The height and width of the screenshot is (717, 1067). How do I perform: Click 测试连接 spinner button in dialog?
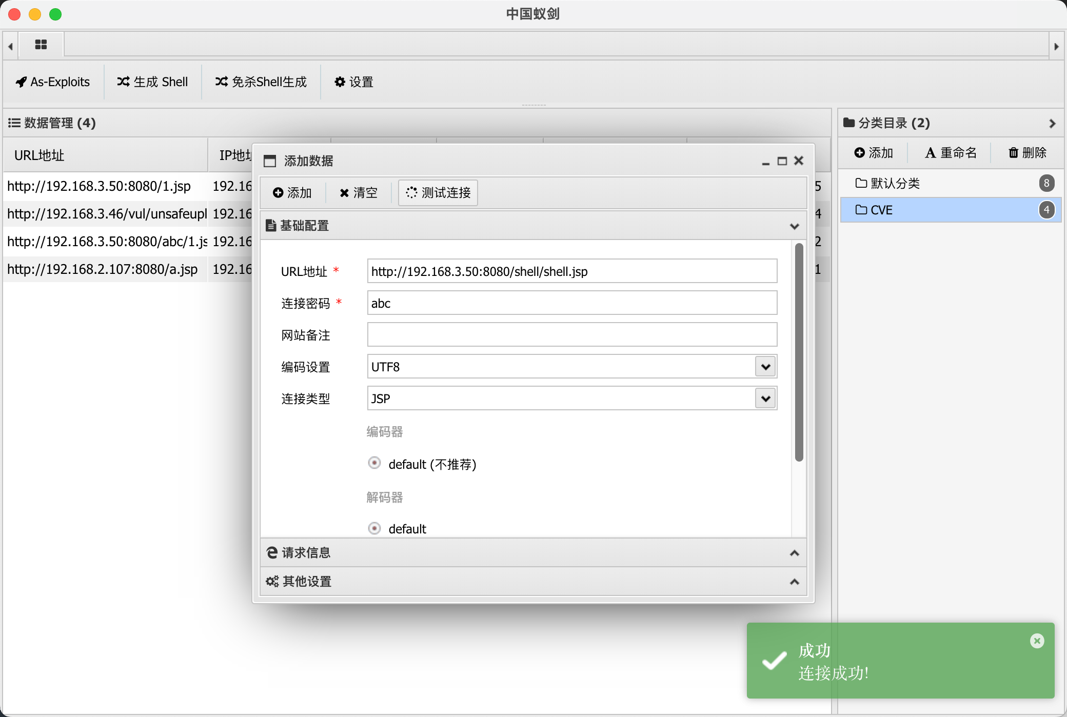click(438, 193)
